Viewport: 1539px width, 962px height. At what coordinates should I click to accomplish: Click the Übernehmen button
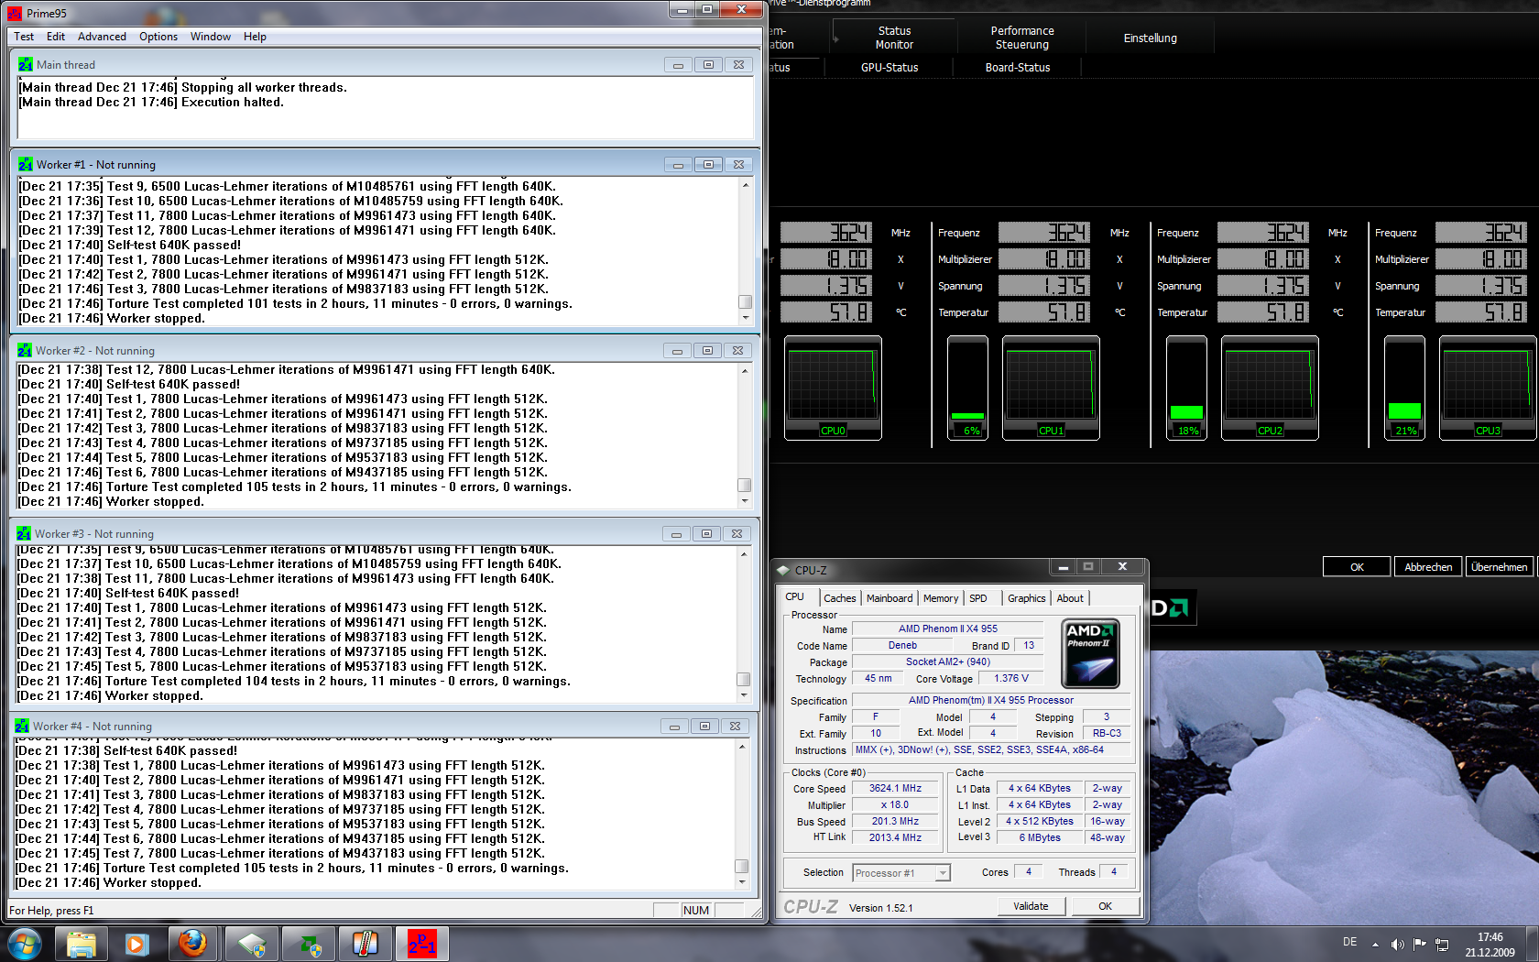(1500, 567)
